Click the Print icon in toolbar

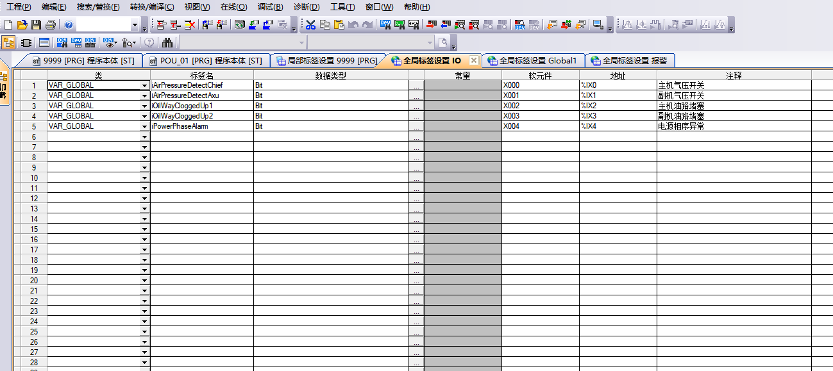50,25
